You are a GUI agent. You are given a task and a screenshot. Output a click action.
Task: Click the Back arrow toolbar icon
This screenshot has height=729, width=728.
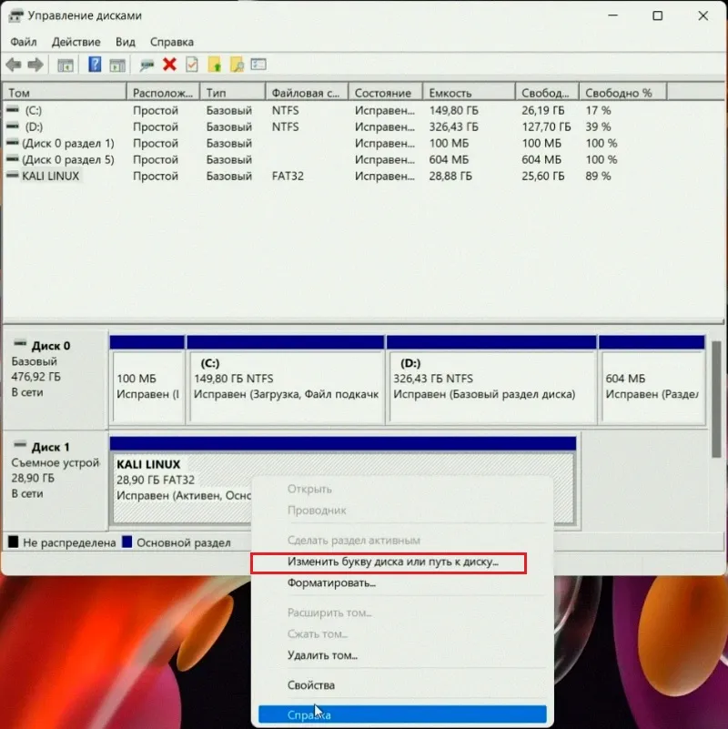pos(14,65)
